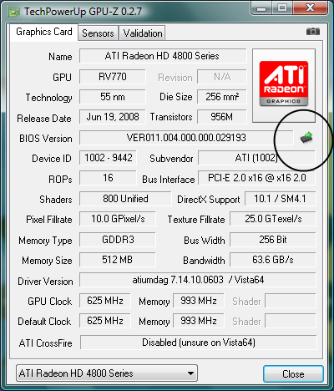Click the Bandwidth value 63.6 GB/s
The image size is (334, 391).
click(x=273, y=260)
